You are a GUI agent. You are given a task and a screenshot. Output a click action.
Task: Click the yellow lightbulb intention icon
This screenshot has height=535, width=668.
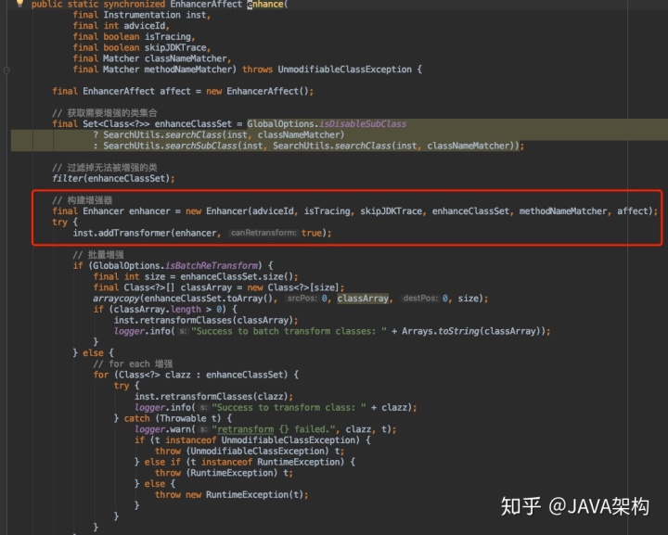coord(19,4)
